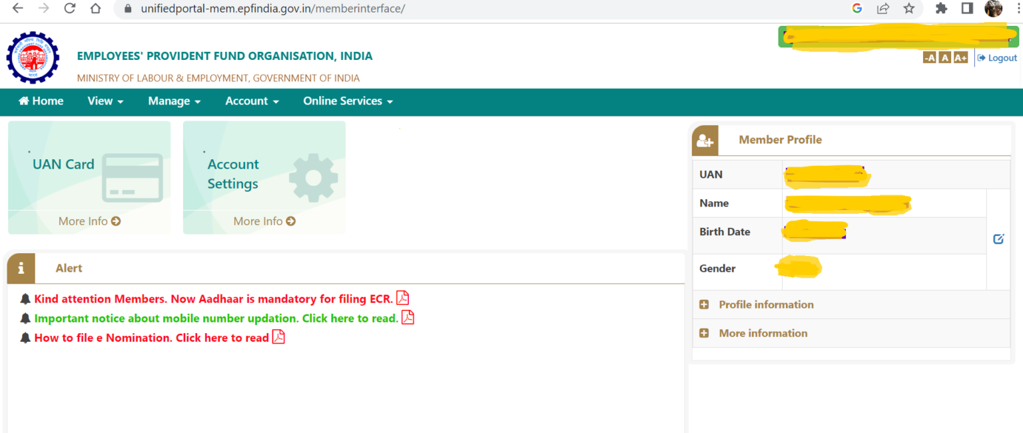The image size is (1023, 433).
Task: Reload the page with refresh icon
Action: (69, 9)
